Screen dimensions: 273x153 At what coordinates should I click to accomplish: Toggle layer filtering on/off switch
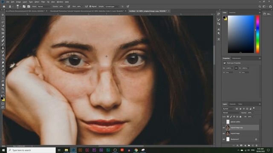[254, 108]
